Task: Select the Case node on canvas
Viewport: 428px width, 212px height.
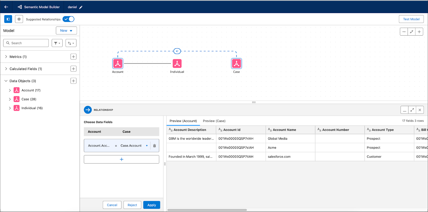Action: [x=236, y=64]
